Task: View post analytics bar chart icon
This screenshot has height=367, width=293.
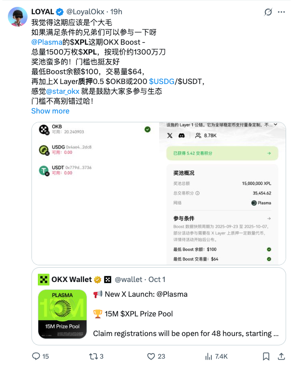Action: point(208,356)
